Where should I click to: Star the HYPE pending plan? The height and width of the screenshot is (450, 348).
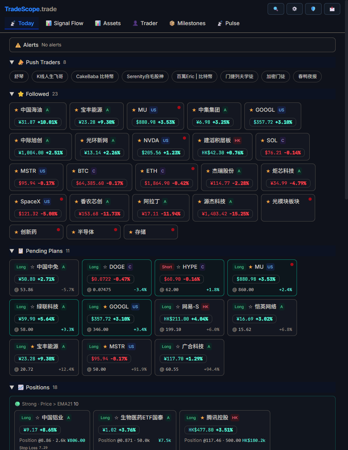pos(178,267)
